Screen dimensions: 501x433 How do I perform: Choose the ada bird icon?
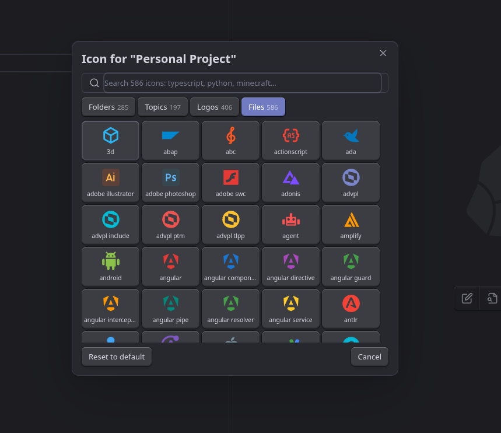pos(351,141)
